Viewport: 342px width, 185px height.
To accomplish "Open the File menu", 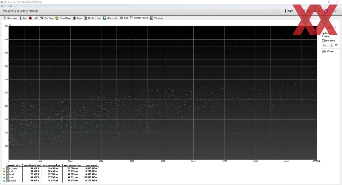I will [x=3, y=6].
